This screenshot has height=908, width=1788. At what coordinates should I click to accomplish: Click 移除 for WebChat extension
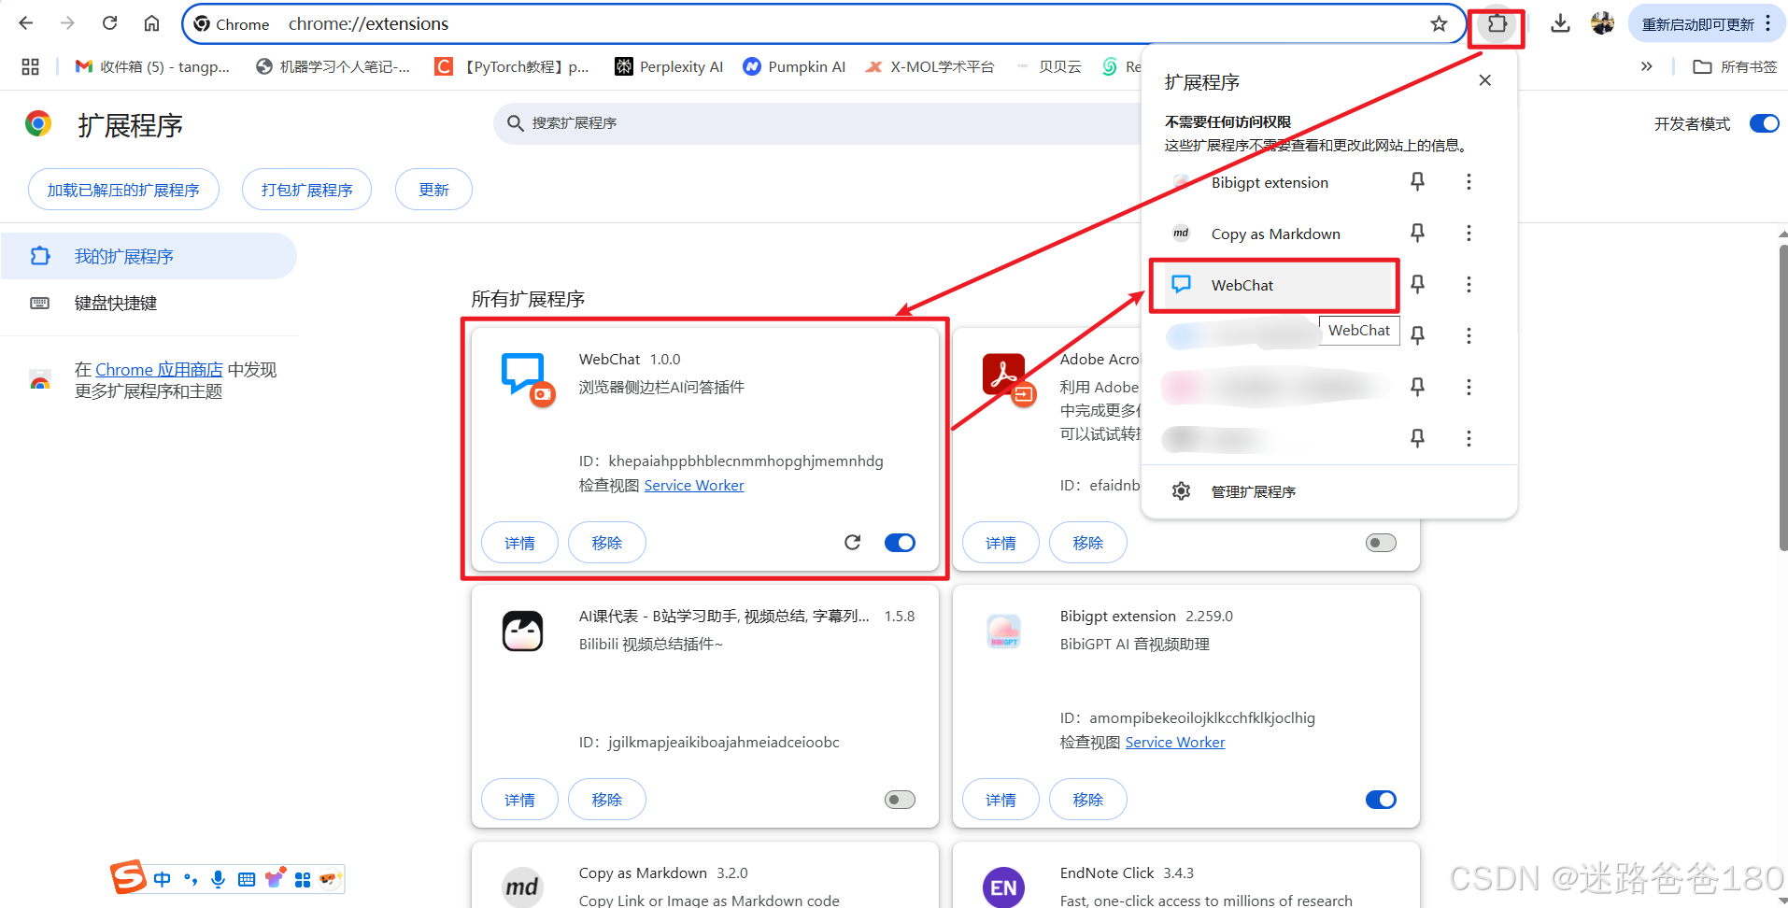point(607,543)
